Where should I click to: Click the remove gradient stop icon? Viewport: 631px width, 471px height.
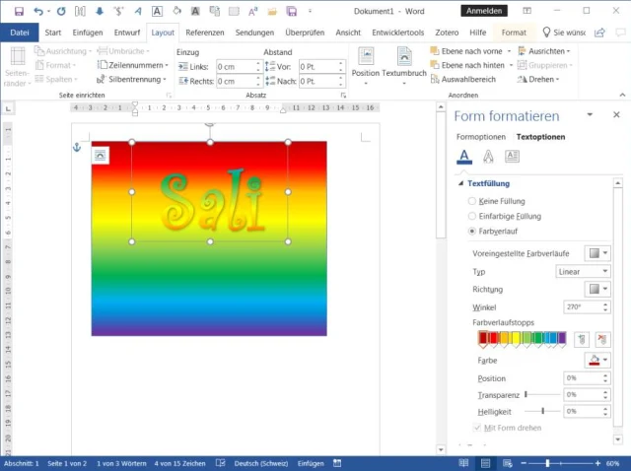pyautogui.click(x=601, y=339)
